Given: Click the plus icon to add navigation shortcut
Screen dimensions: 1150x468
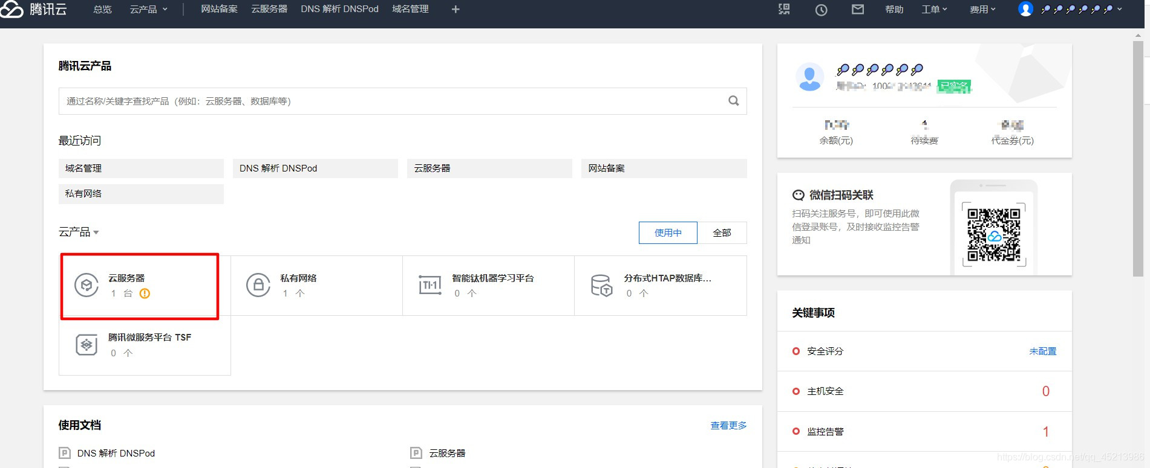Looking at the screenshot, I should (x=456, y=9).
